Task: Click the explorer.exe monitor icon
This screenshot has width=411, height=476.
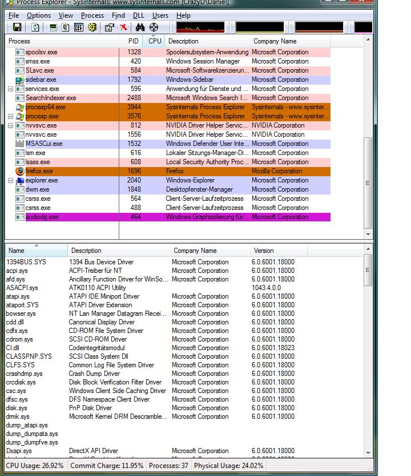Action: (20, 180)
